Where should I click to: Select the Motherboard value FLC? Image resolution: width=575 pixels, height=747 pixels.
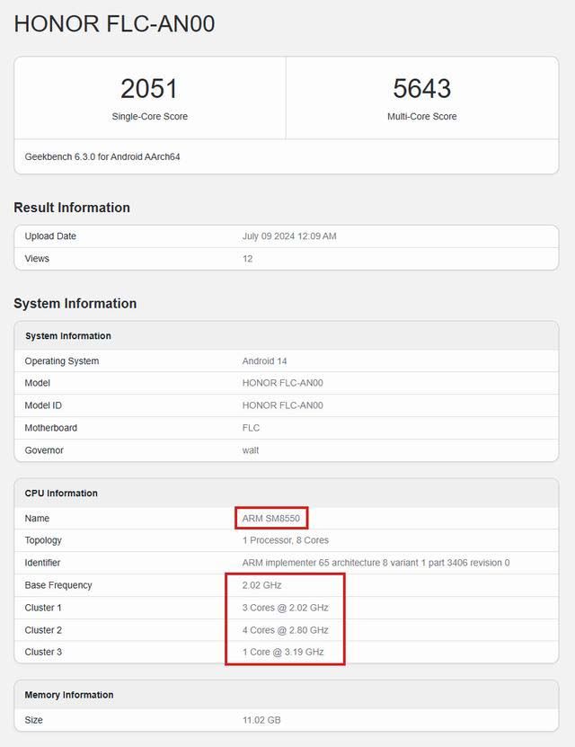coord(251,428)
